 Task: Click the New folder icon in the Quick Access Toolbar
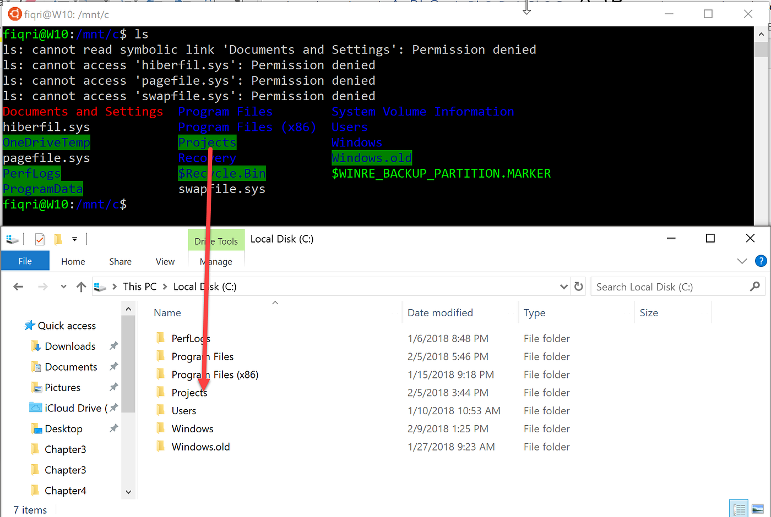[x=57, y=239]
